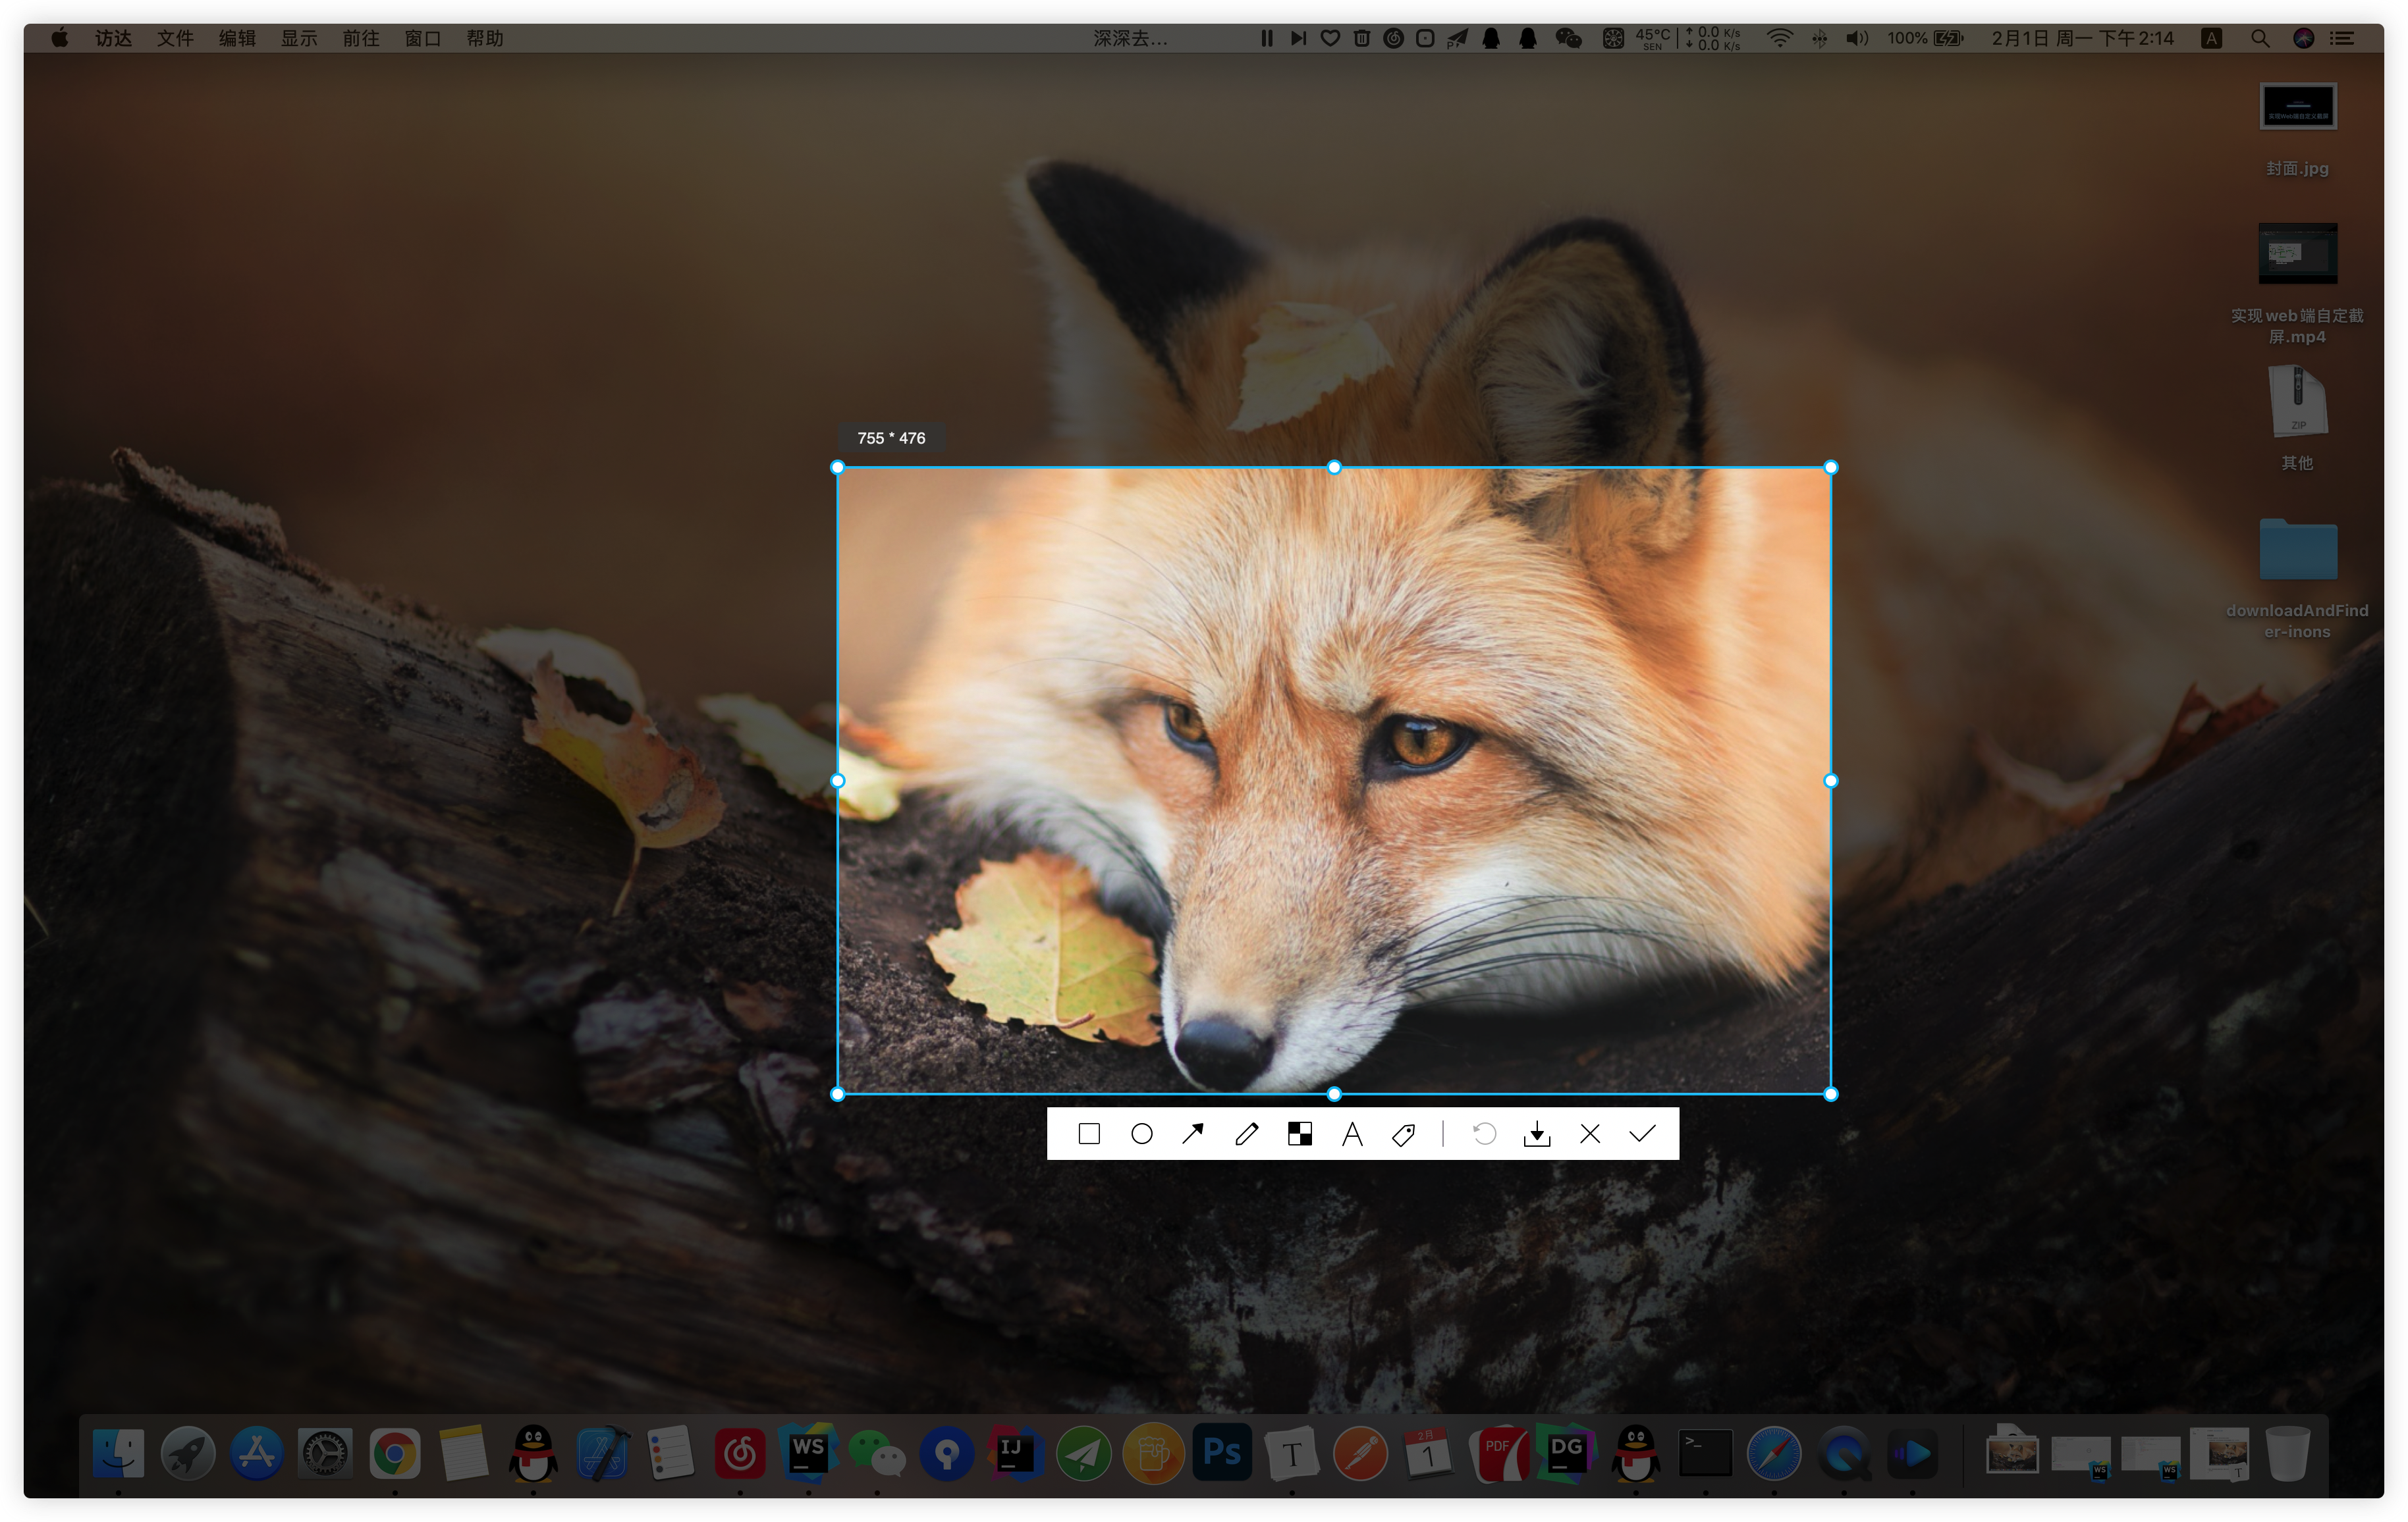Confirm the screenshot with checkmark icon
The image size is (2408, 1522).
pos(1642,1133)
